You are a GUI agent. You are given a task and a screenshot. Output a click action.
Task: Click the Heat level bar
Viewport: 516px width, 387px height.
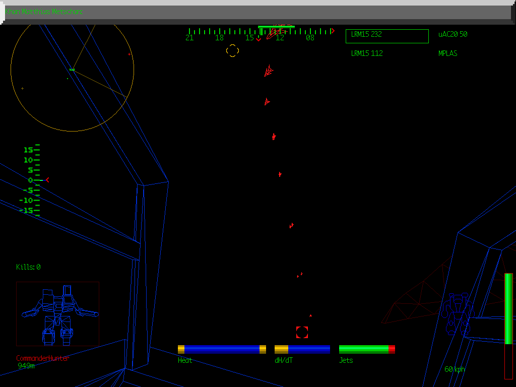click(x=222, y=348)
